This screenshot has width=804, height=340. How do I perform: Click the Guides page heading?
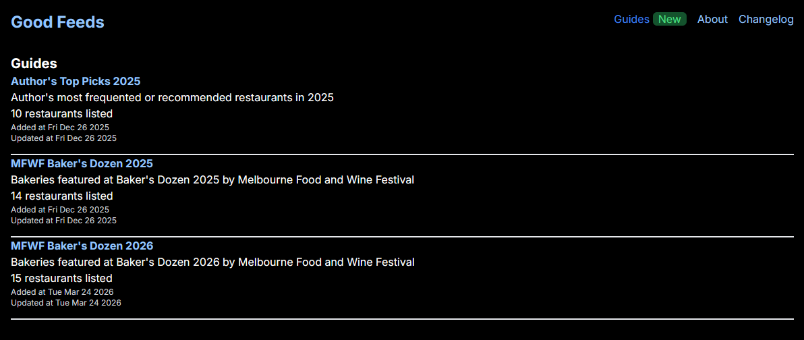[x=34, y=63]
